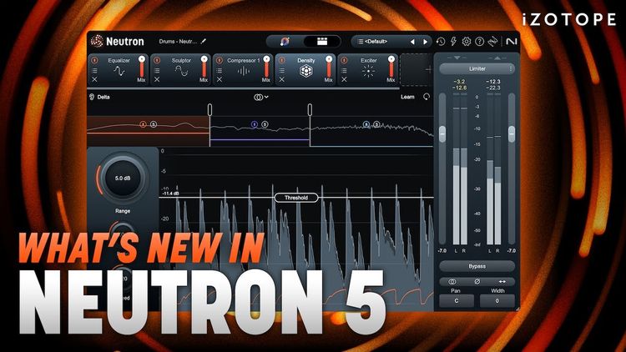Open the Density module preset list
The height and width of the screenshot is (352, 626).
(x=282, y=71)
